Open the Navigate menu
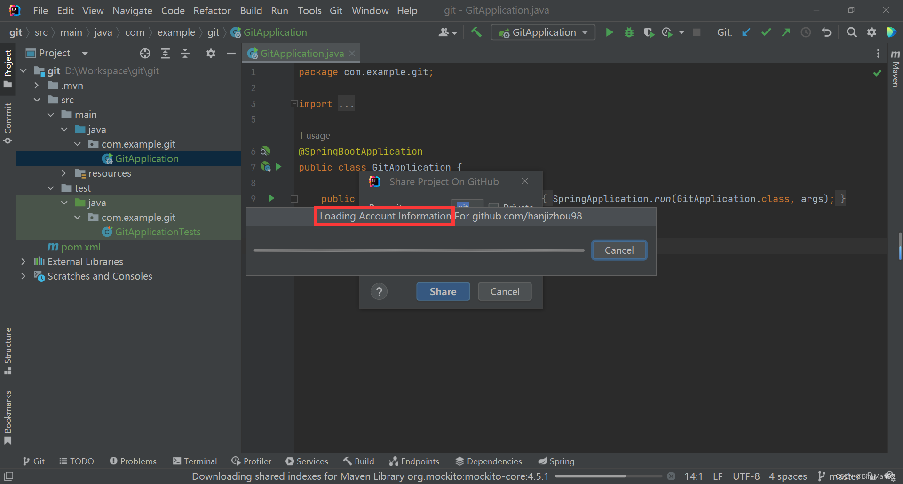Image resolution: width=903 pixels, height=484 pixels. pos(132,10)
